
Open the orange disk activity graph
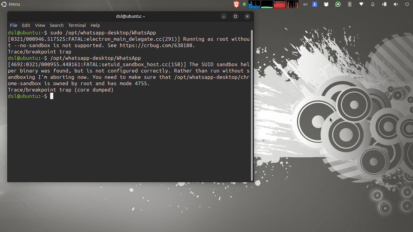coord(292,4)
